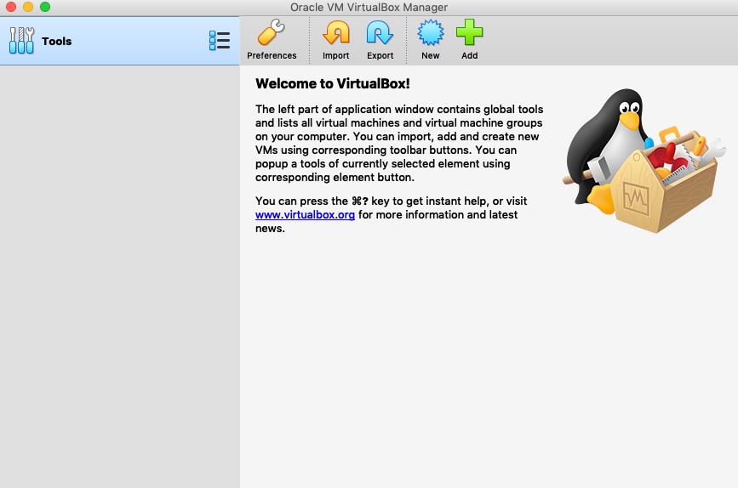Maximize the VirtualBox window with green button
This screenshot has height=488, width=738.
coord(45,7)
